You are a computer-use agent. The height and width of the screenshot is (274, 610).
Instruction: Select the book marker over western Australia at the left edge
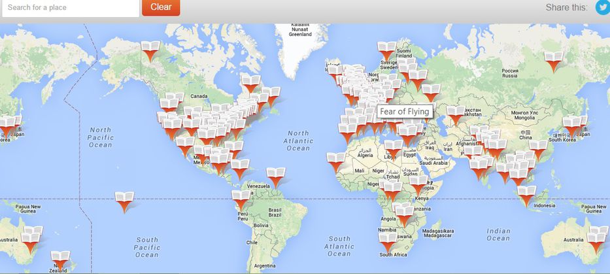pyautogui.click(x=30, y=243)
